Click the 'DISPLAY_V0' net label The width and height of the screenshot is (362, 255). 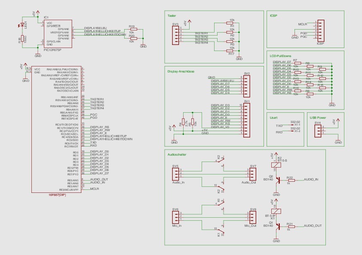click(x=220, y=127)
